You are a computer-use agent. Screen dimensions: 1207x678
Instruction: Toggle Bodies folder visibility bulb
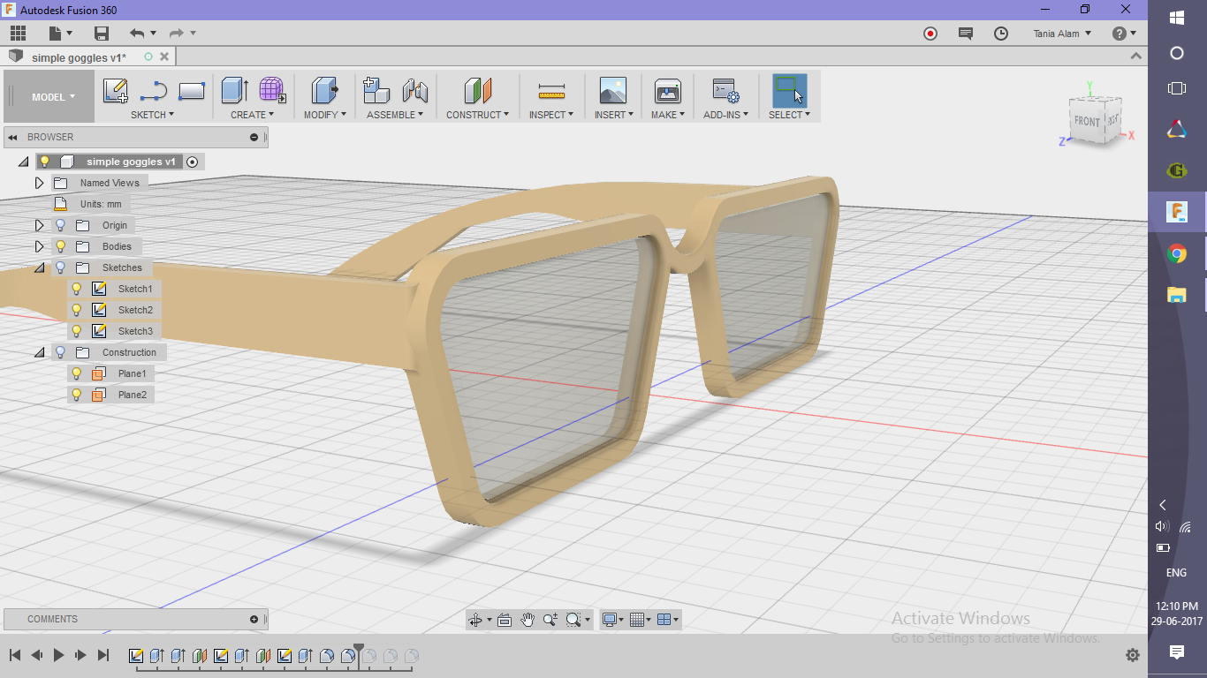point(60,246)
